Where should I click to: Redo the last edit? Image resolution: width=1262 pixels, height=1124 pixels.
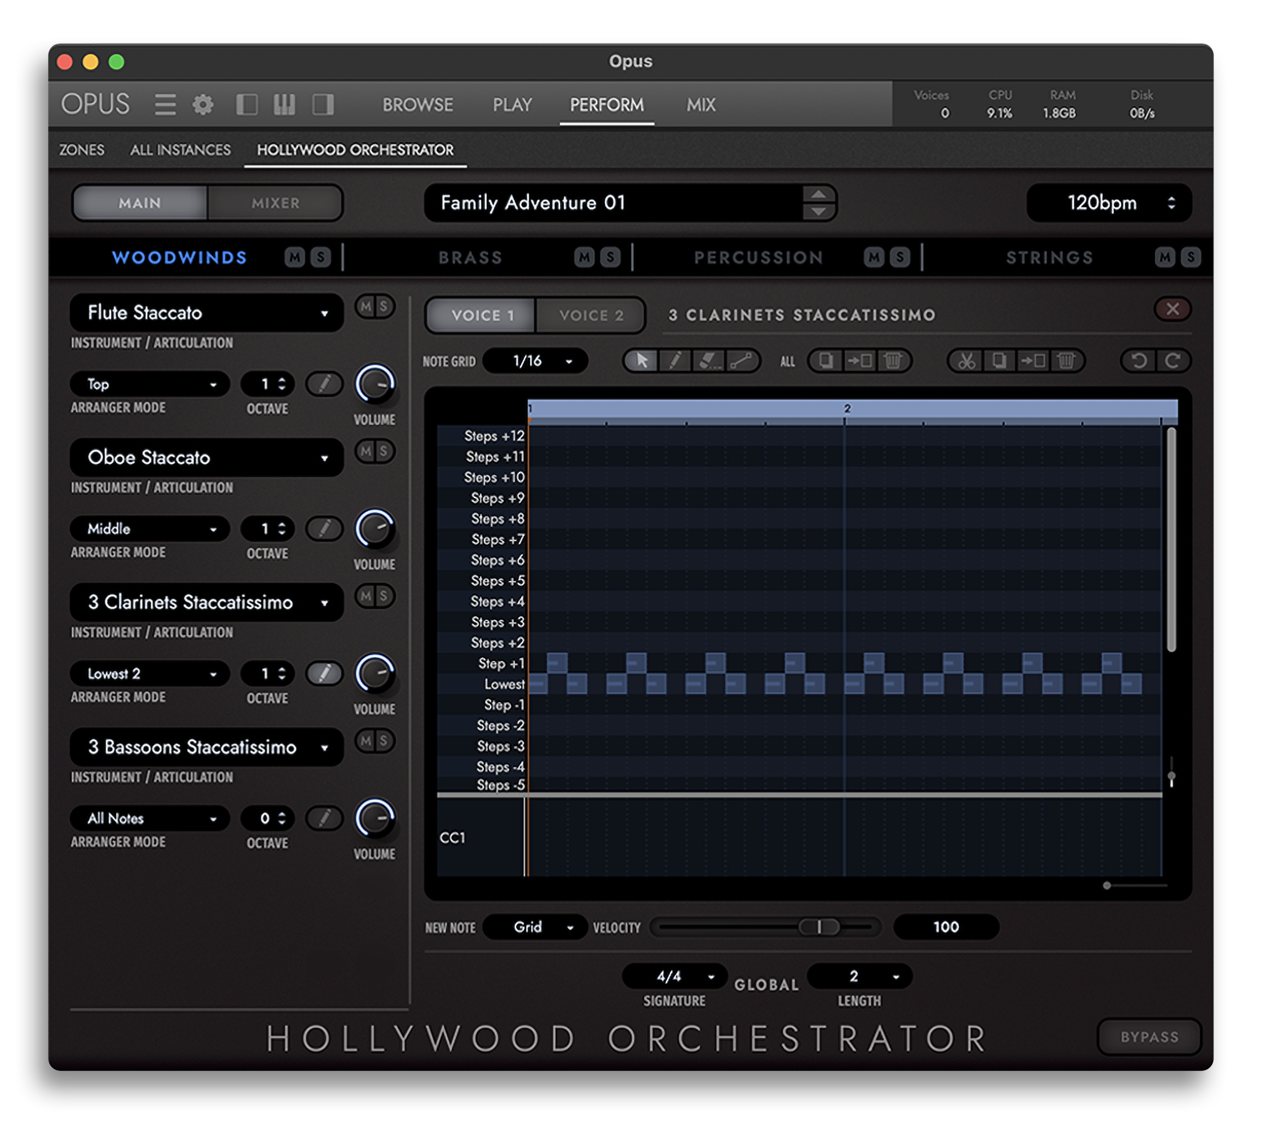(x=1173, y=361)
